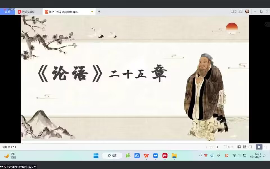Image resolution: width=270 pixels, height=169 pixels.
Task: Open the slide list outline icon
Action: [212, 147]
